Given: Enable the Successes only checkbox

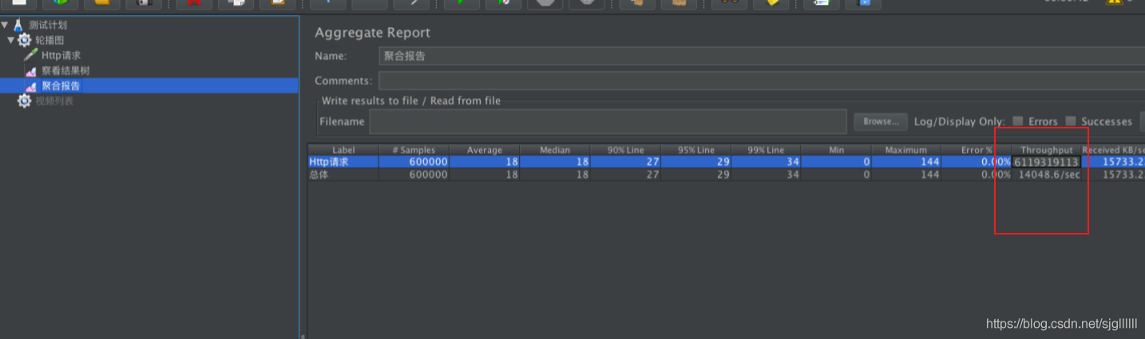Looking at the screenshot, I should point(1071,121).
